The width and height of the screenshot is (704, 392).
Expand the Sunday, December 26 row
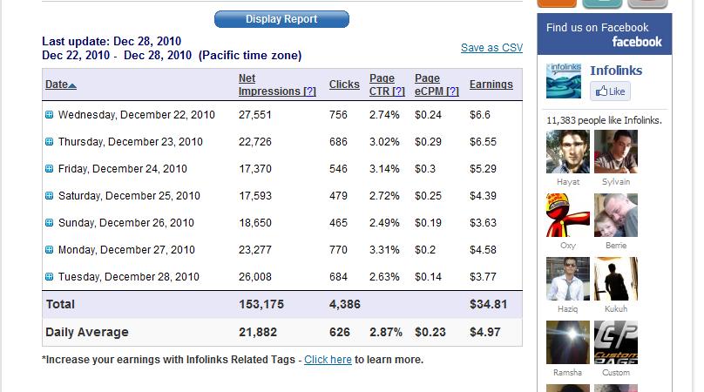[50, 223]
